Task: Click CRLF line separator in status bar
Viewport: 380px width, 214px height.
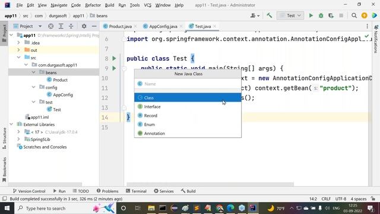Action: pos(326,199)
